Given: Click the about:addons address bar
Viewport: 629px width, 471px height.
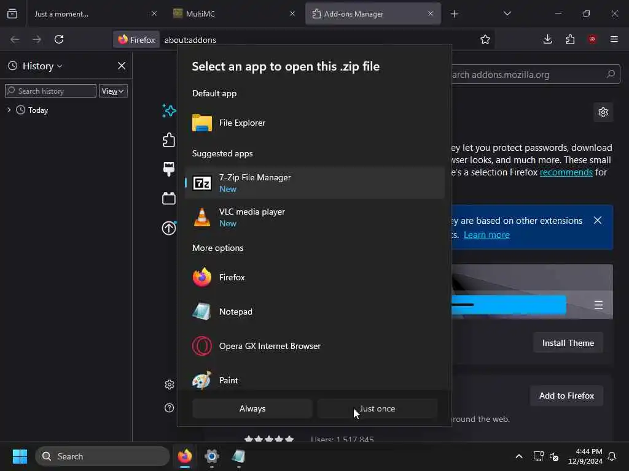Looking at the screenshot, I should [317, 40].
